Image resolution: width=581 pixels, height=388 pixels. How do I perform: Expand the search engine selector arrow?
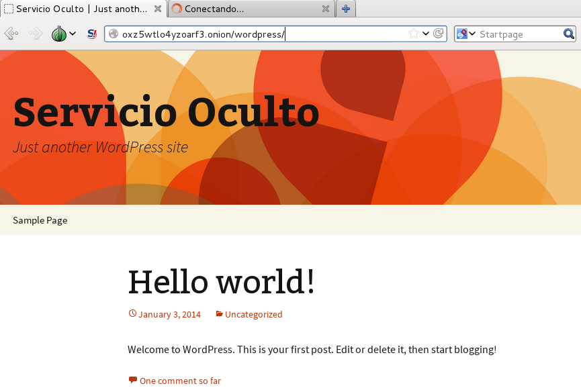point(472,34)
